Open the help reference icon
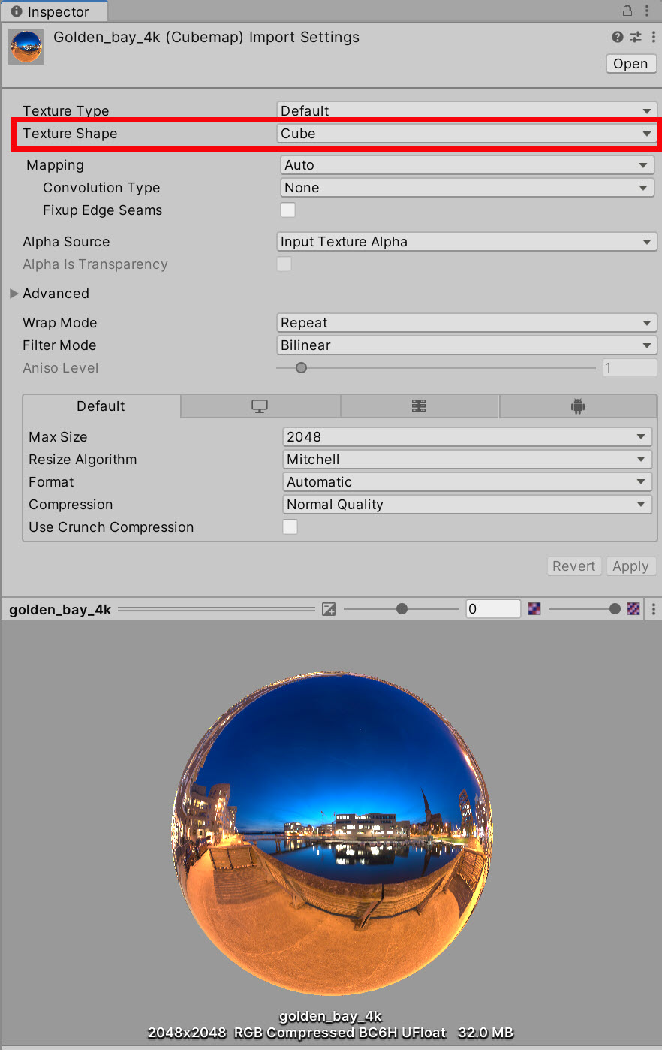Viewport: 662px width, 1050px height. (x=618, y=37)
